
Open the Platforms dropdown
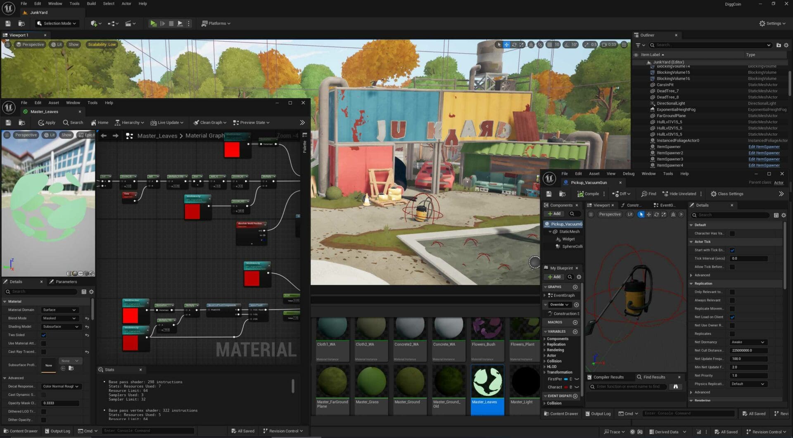coord(216,24)
